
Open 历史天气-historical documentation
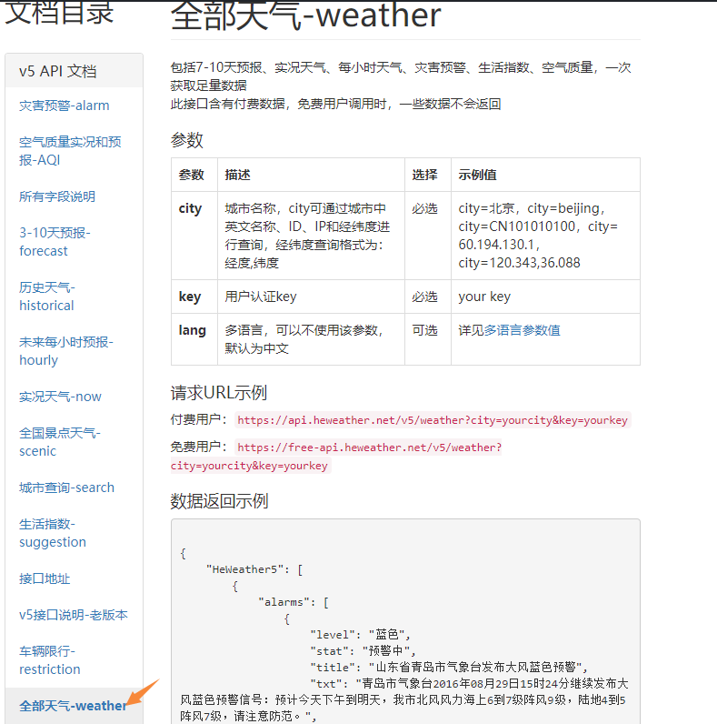tap(46, 297)
